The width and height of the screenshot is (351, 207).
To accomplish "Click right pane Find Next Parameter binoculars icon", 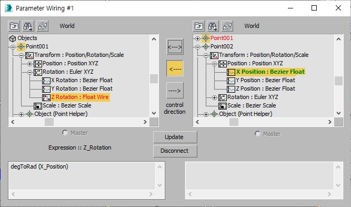I will click(213, 26).
